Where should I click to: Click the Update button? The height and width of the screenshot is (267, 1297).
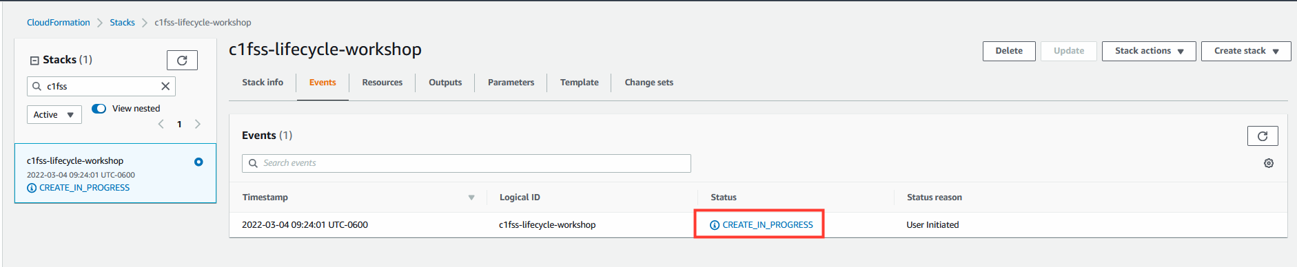click(1069, 51)
